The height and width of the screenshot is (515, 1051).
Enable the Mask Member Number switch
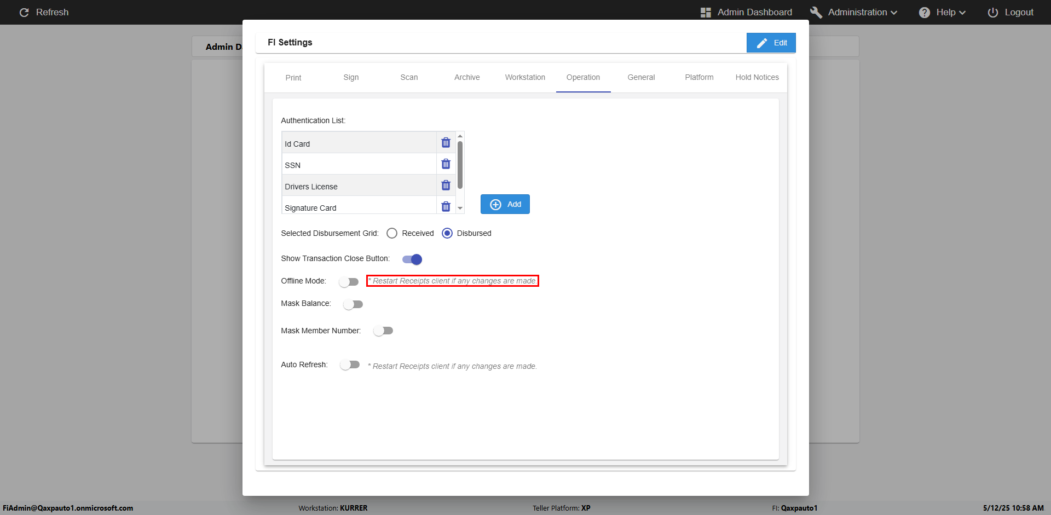point(383,331)
